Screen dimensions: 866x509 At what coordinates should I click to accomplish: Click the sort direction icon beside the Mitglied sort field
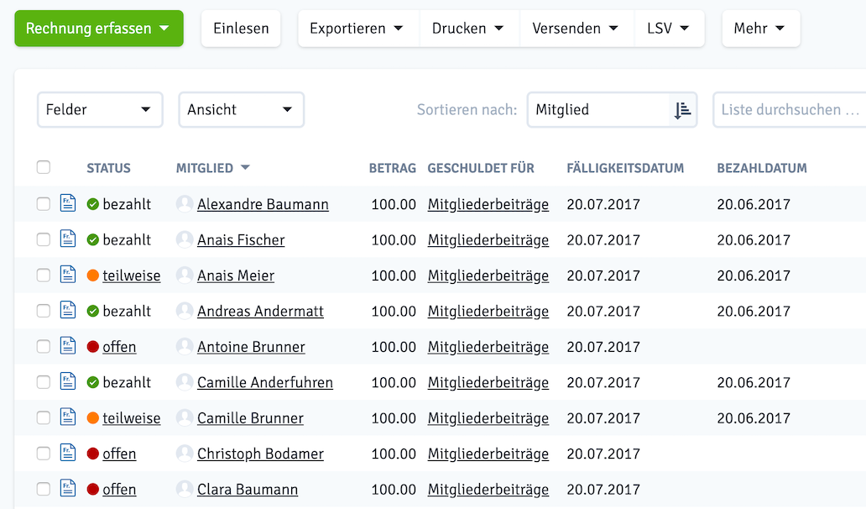pos(683,109)
